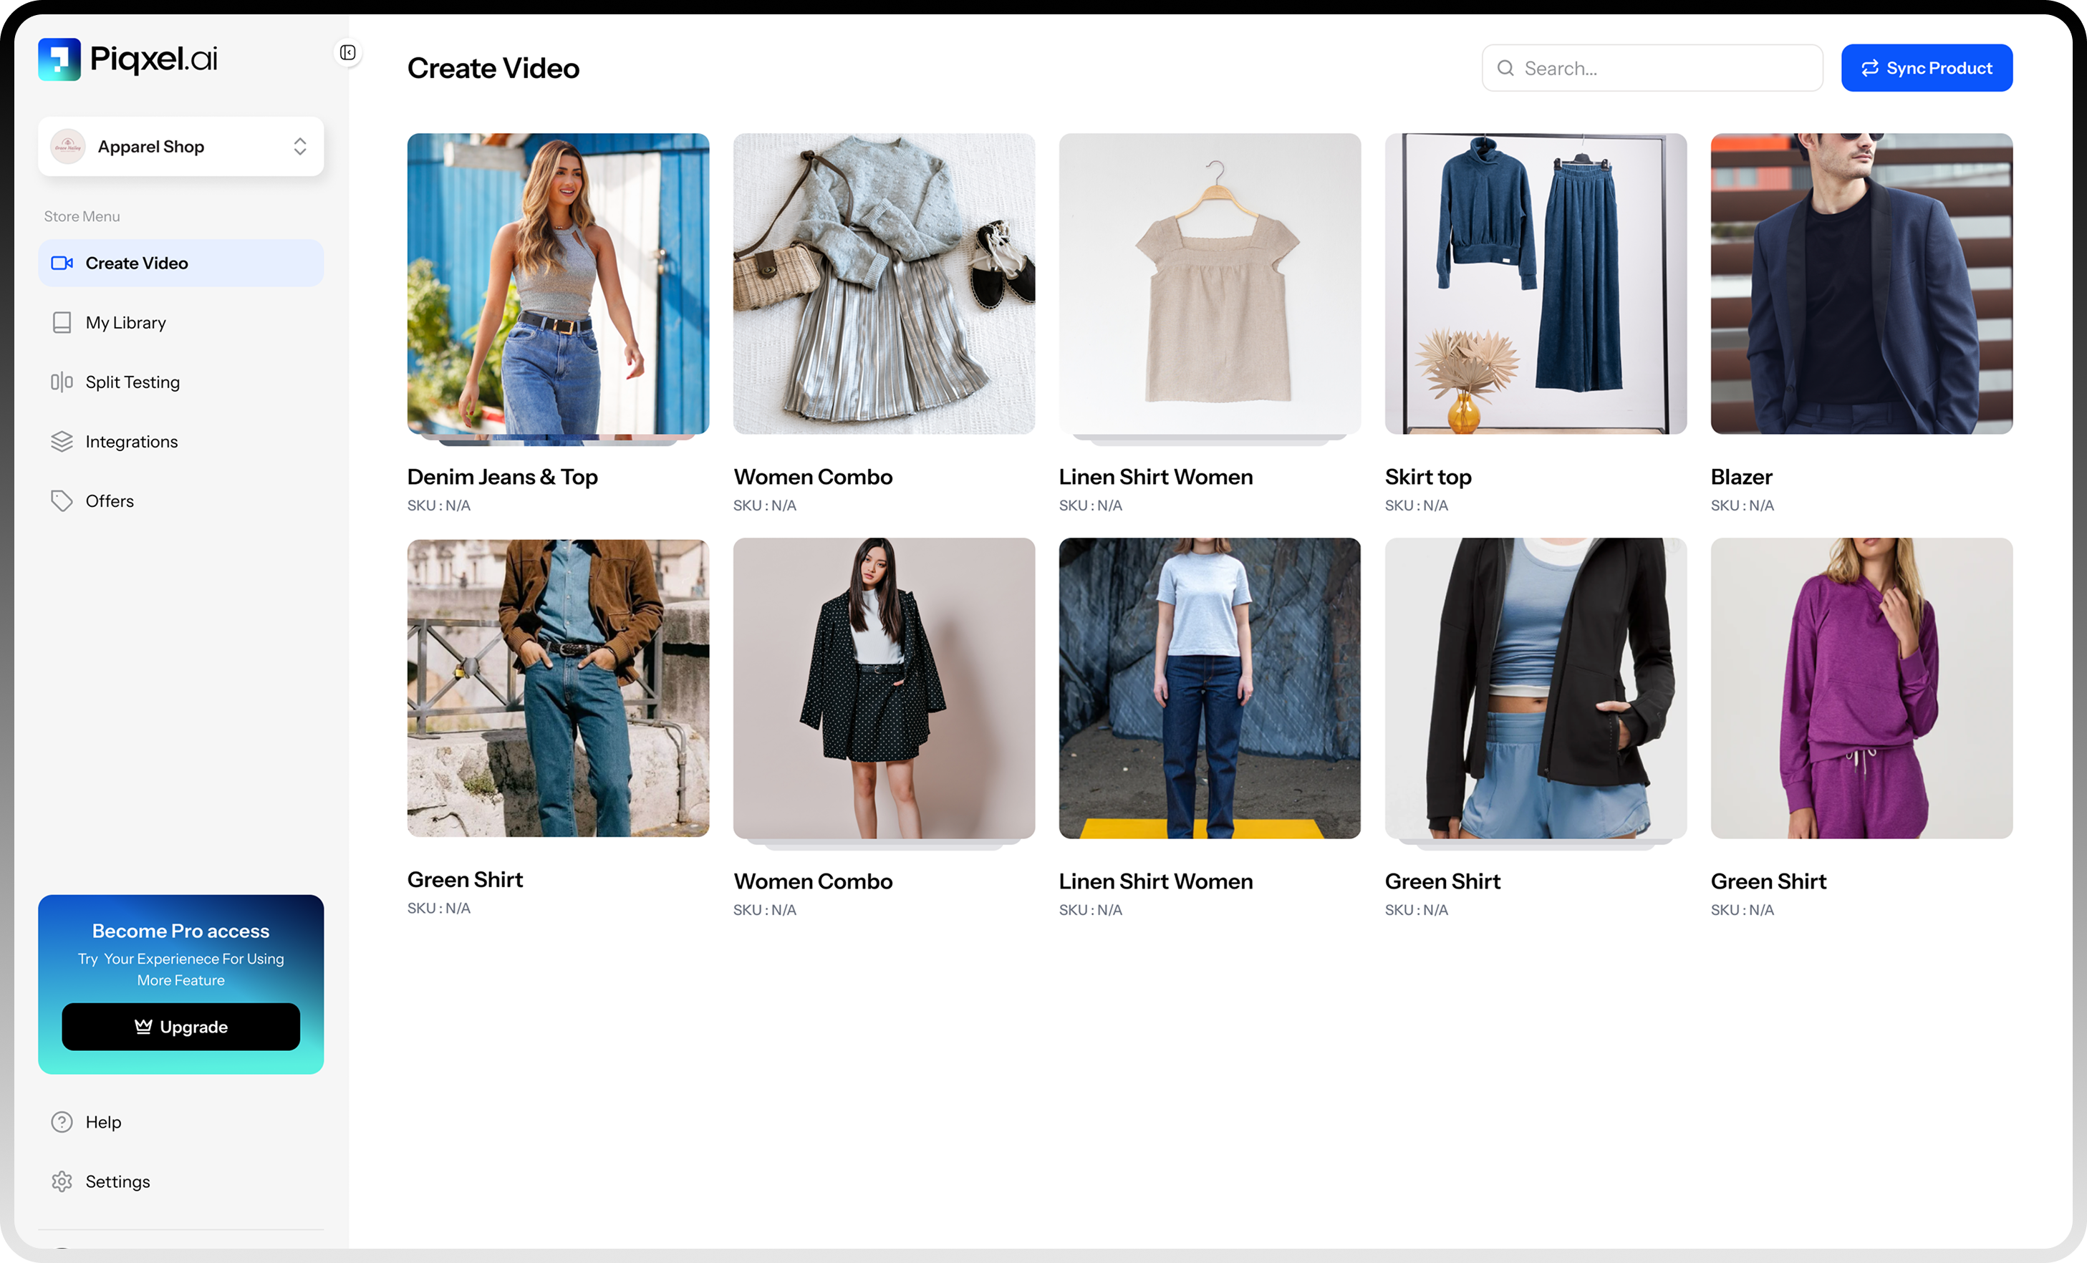The width and height of the screenshot is (2087, 1263).
Task: Click the Help question mark icon
Action: point(62,1122)
